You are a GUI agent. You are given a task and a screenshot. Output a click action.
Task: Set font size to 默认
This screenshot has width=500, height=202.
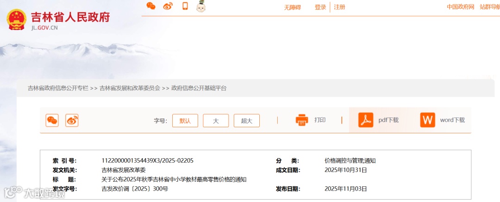pos(185,121)
